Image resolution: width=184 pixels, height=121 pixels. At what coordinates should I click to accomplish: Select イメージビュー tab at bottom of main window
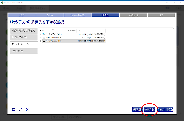[x=75, y=117]
